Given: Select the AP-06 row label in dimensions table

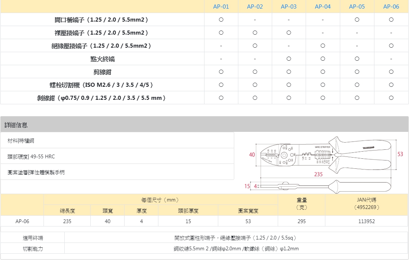Looking at the screenshot, I should (x=22, y=221).
